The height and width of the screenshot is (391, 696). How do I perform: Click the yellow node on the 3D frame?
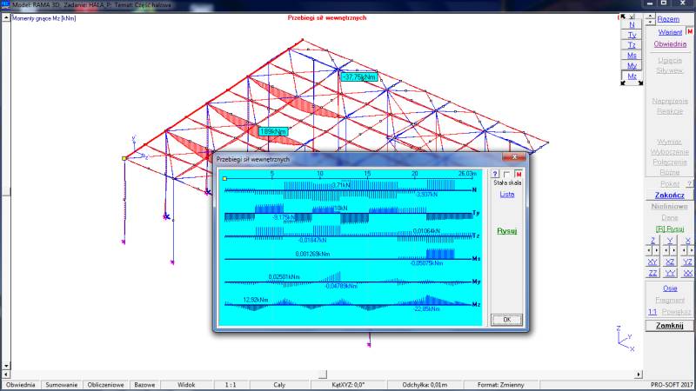click(x=124, y=158)
